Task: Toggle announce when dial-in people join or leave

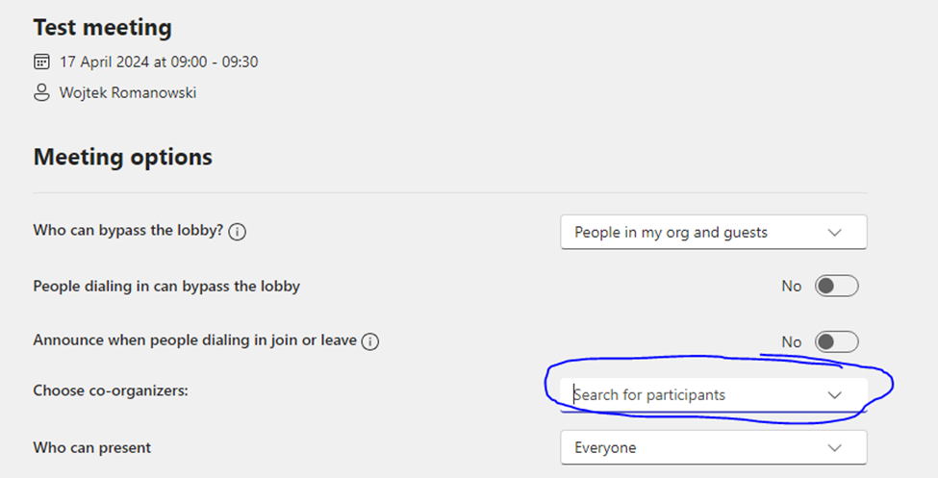Action: [836, 341]
